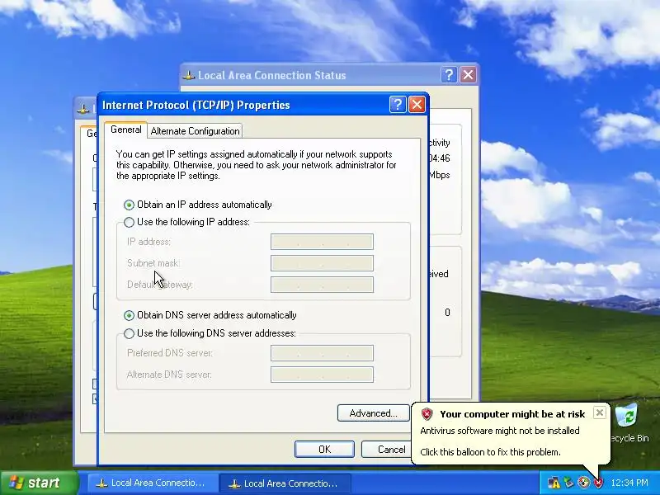
Task: Close the Local Area Connection Status window
Action: [468, 75]
